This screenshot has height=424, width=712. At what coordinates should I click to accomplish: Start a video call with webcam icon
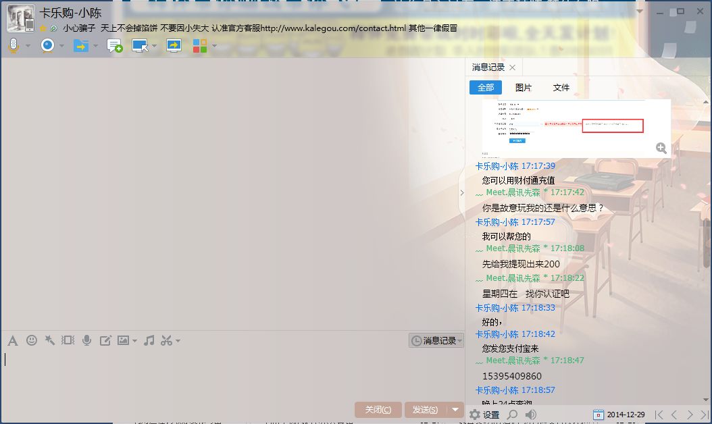(47, 46)
